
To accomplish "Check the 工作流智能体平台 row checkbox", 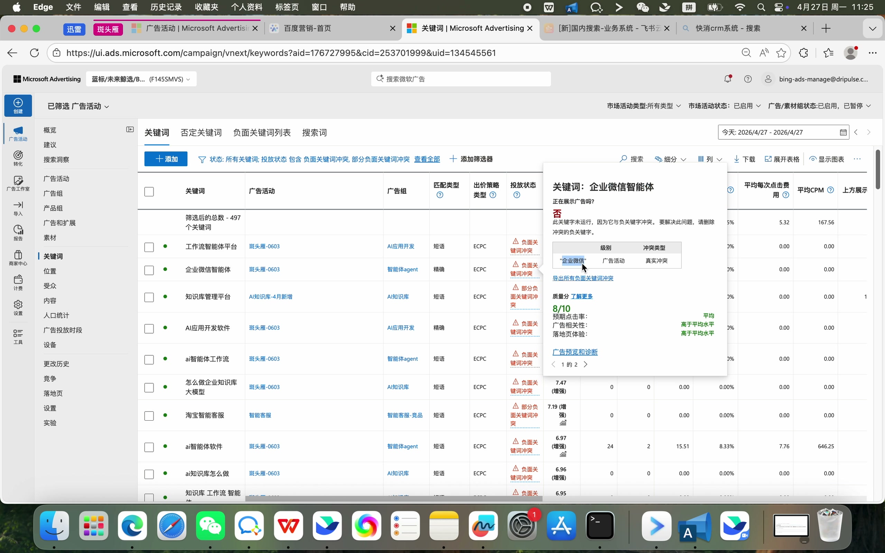I will tap(149, 247).
